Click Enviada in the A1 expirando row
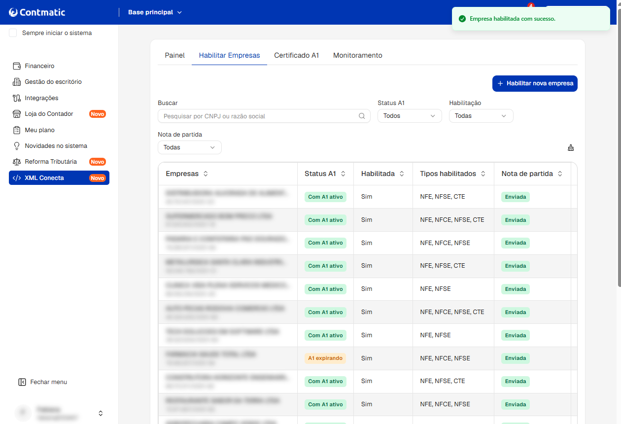The image size is (621, 424). 516,358
